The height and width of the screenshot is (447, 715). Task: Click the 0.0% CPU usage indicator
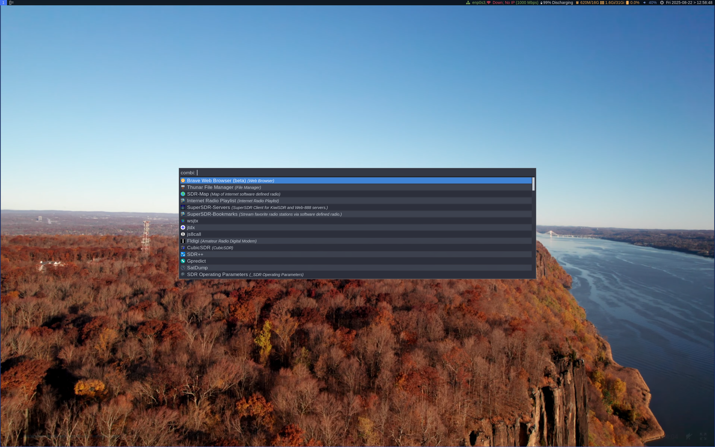click(633, 3)
